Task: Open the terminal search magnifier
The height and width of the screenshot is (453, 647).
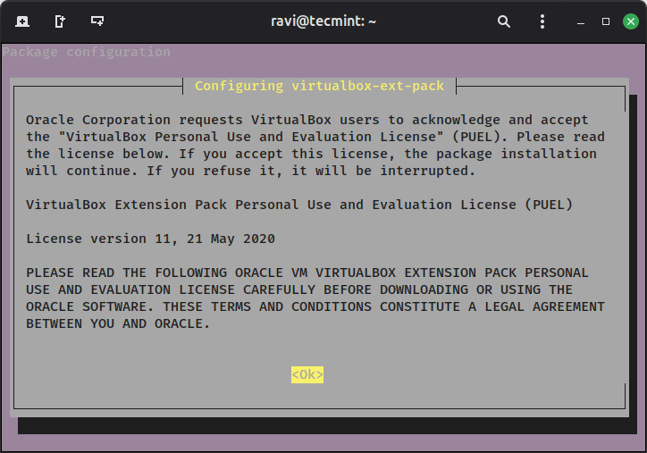Action: pos(504,21)
